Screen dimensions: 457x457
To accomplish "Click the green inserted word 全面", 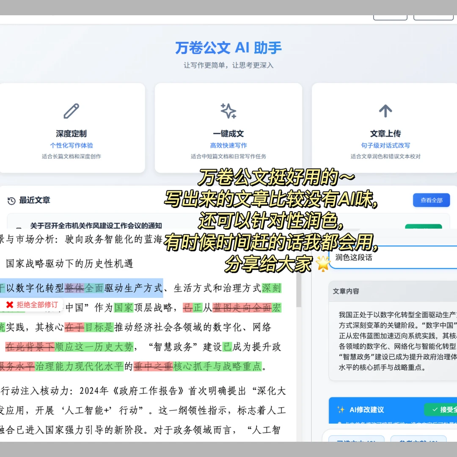I will [x=94, y=288].
